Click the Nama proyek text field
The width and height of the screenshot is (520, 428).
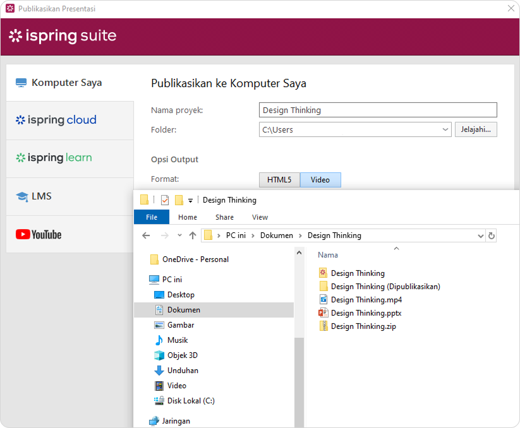[x=378, y=110]
